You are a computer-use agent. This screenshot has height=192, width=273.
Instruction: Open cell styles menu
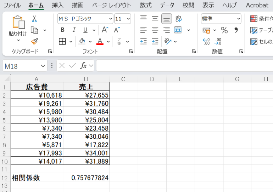tap(261, 42)
